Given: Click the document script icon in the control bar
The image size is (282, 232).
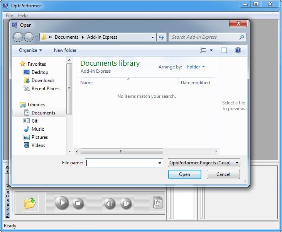Looking at the screenshot, I should (158, 203).
